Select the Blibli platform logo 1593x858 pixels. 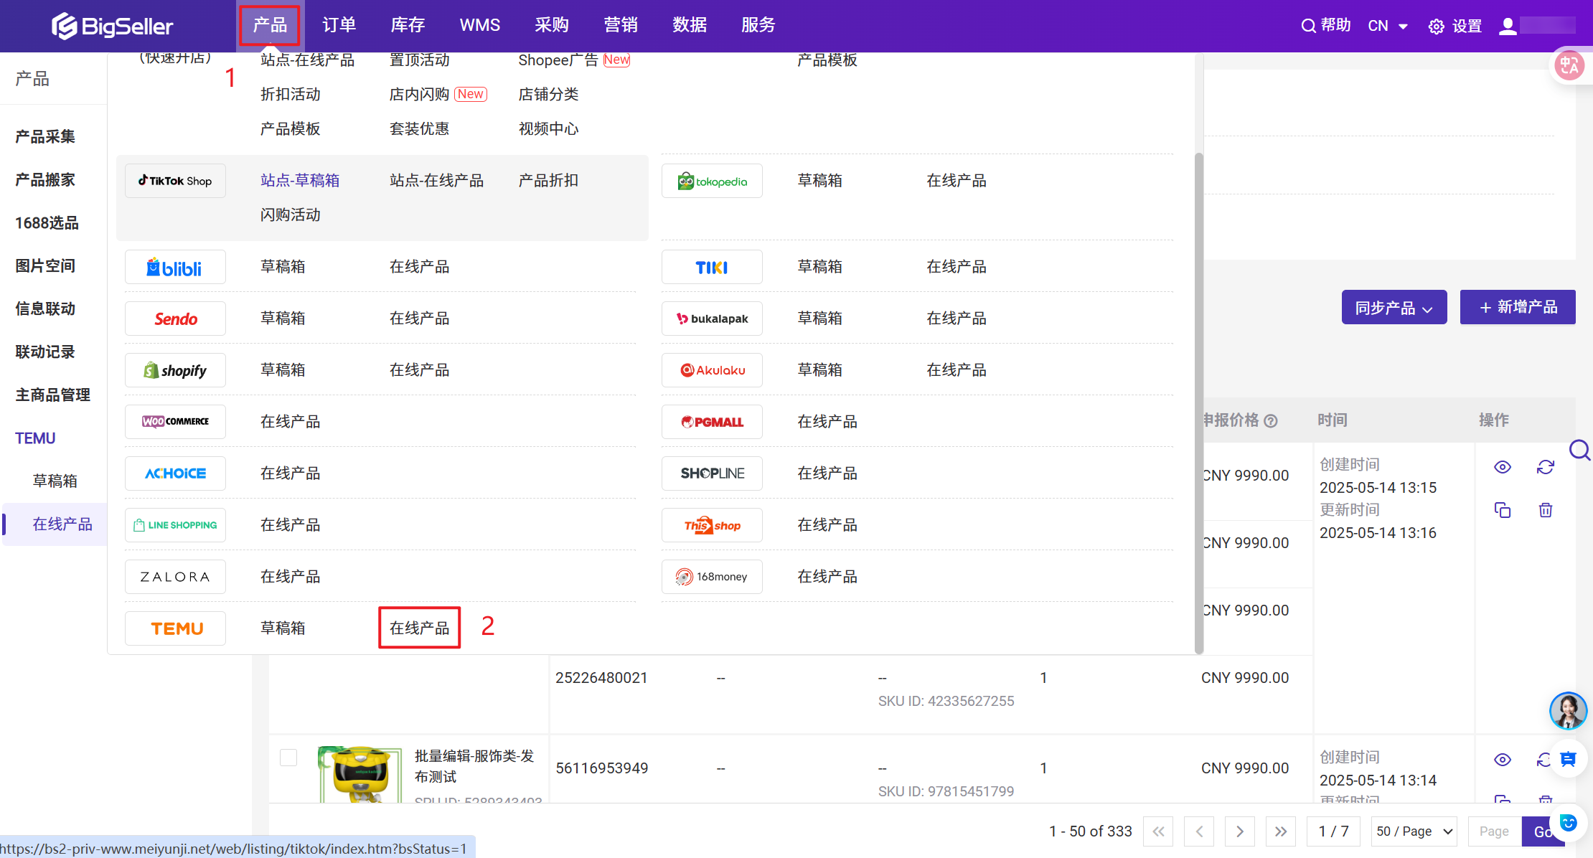click(175, 267)
